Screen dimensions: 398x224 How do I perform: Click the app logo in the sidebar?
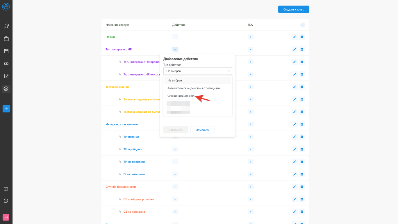click(6, 6)
